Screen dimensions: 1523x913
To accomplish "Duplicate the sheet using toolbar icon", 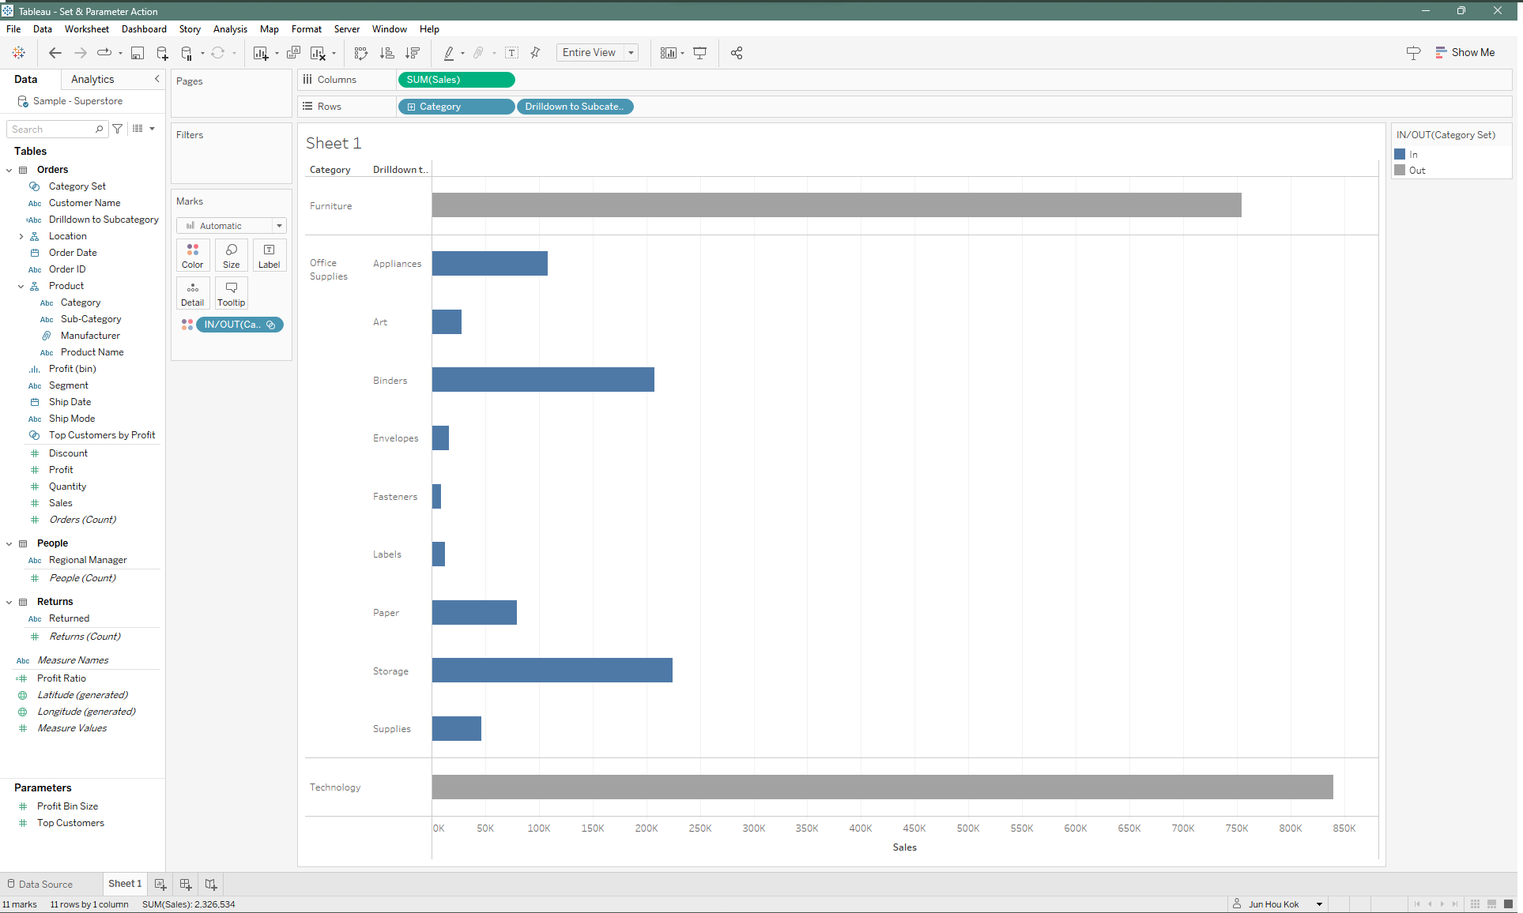I will tap(293, 53).
